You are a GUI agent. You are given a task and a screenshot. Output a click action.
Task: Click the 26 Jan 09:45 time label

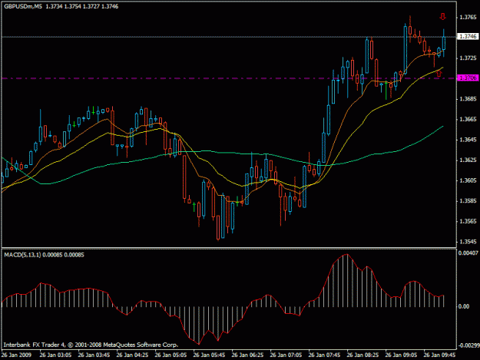coord(439,355)
